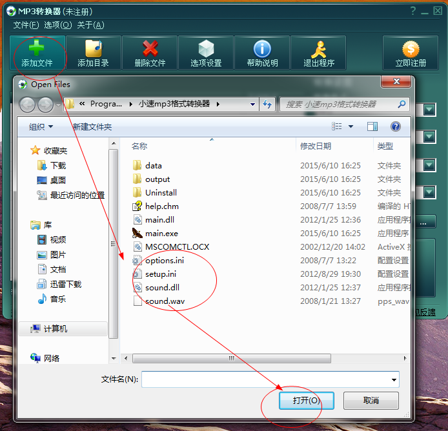The height and width of the screenshot is (431, 448).
Task: Open the Options (选项) menu
Action: coord(58,25)
